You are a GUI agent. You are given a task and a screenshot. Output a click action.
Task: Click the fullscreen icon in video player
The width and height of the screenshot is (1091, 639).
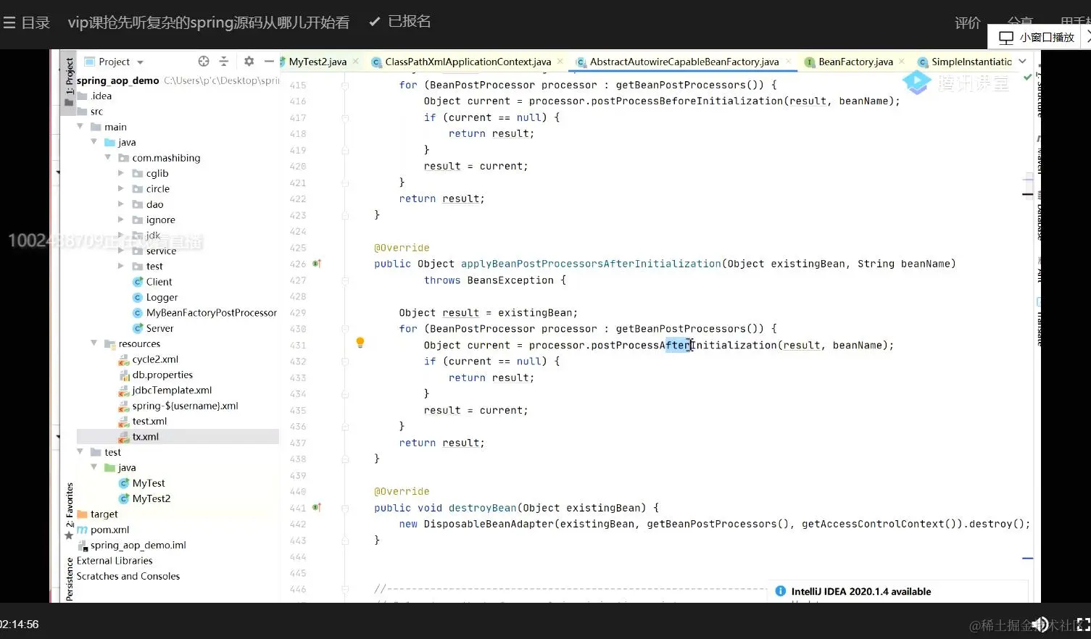point(1083,625)
